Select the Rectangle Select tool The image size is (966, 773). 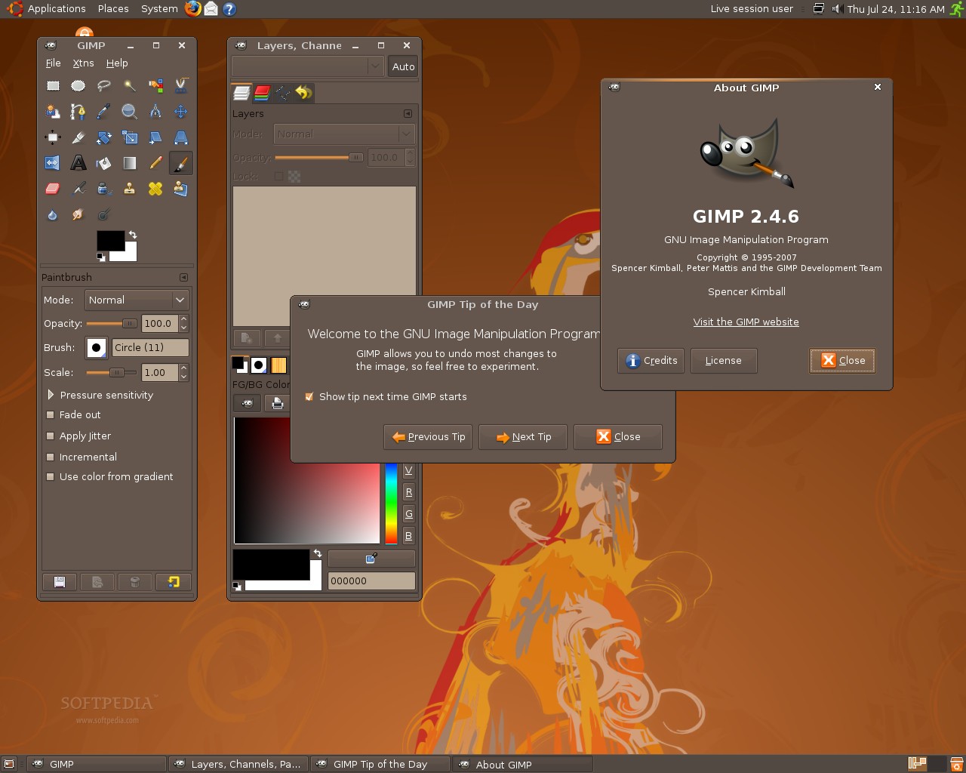click(53, 86)
